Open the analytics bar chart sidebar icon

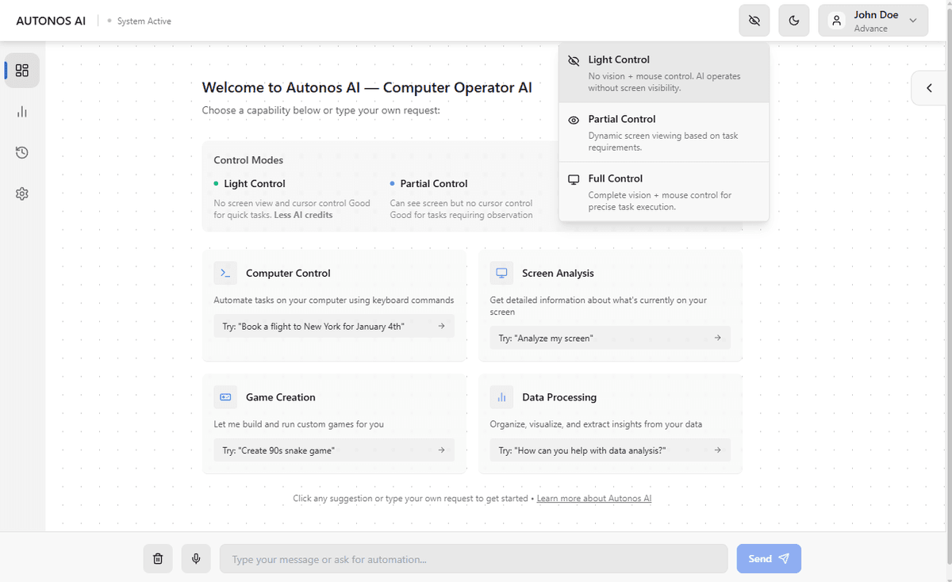pos(22,112)
